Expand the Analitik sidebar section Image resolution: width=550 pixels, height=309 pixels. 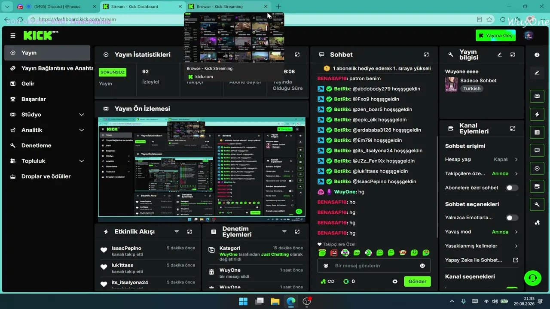click(82, 130)
